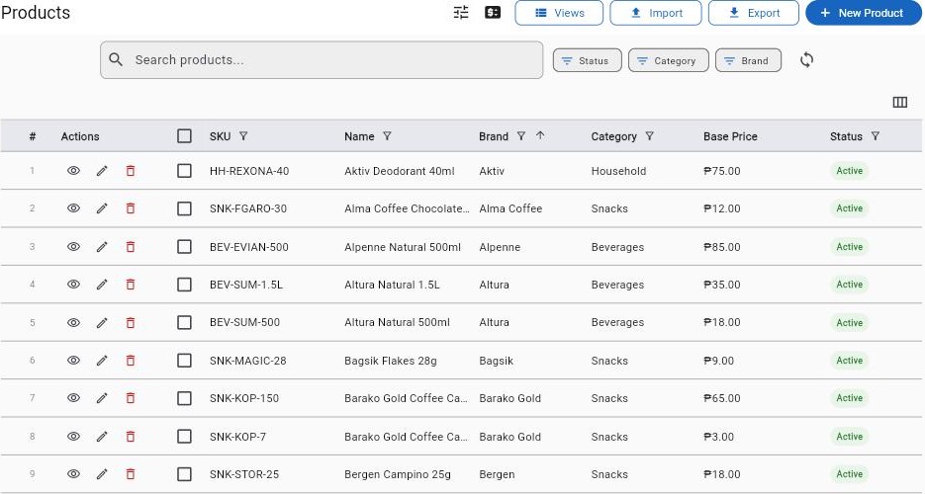This screenshot has width=925, height=494.
Task: Create a New Product
Action: tap(864, 13)
